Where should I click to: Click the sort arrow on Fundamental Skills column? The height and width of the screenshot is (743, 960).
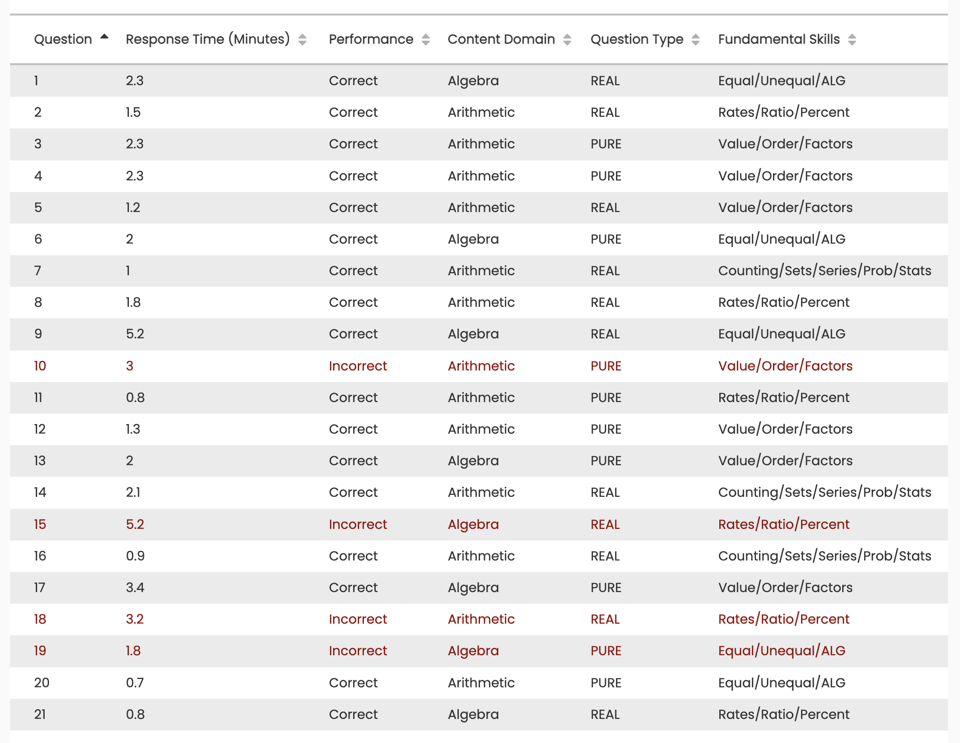pyautogui.click(x=852, y=39)
